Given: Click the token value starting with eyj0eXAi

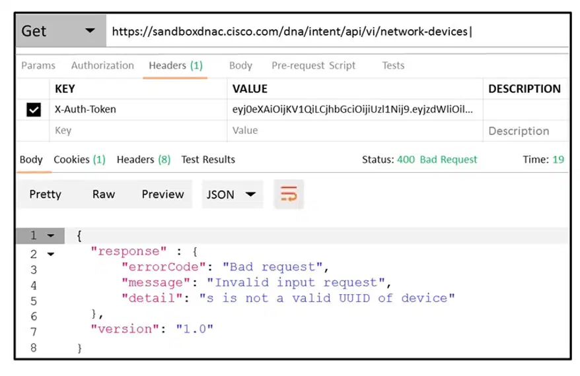Looking at the screenshot, I should 355,110.
